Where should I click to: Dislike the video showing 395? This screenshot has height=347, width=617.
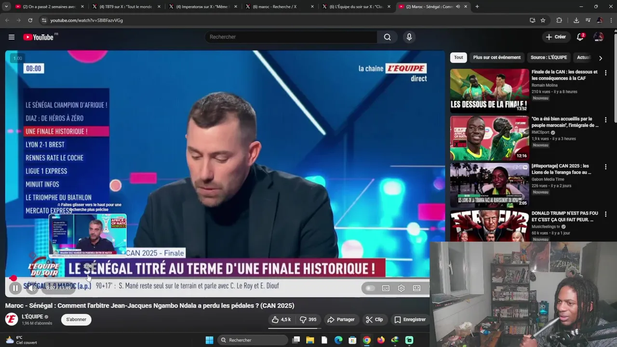click(x=308, y=320)
